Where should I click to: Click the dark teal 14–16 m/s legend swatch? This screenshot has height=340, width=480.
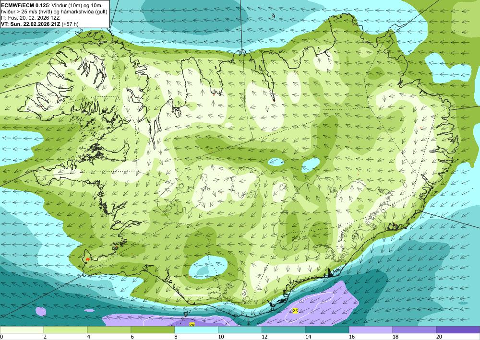[x=327, y=330]
